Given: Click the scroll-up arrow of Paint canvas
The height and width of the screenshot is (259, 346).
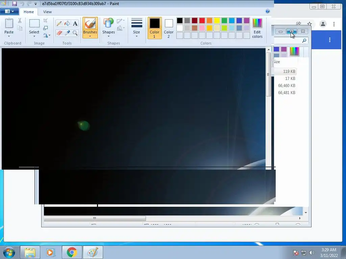Looking at the screenshot, I should 268,50.
